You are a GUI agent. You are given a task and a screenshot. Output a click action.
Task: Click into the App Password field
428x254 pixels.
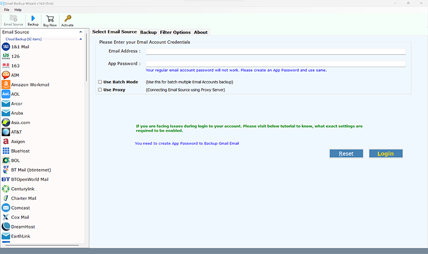coord(276,64)
